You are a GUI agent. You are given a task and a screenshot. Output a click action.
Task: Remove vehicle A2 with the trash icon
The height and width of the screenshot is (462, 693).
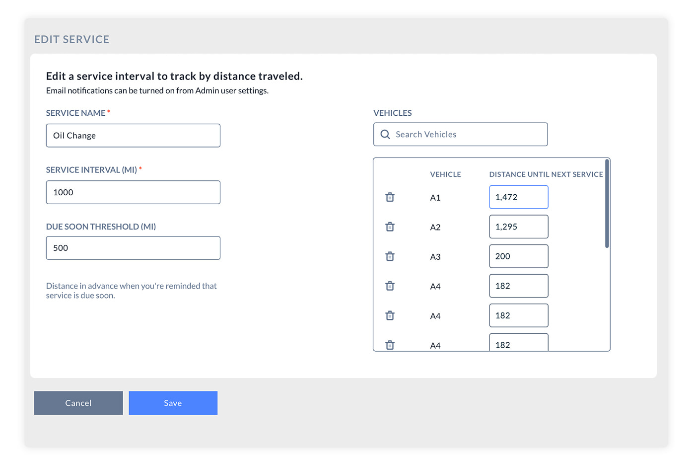click(x=390, y=227)
